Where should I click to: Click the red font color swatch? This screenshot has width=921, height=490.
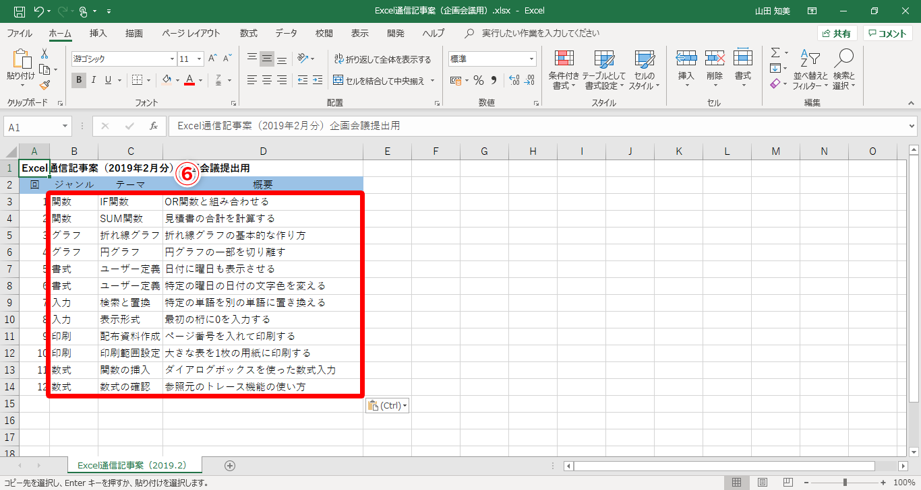click(x=189, y=80)
